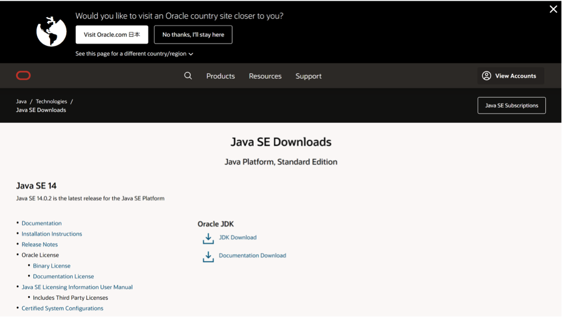This screenshot has width=562, height=317.
Task: Click the download icon beside Documentation Download
Action: pyautogui.click(x=208, y=257)
